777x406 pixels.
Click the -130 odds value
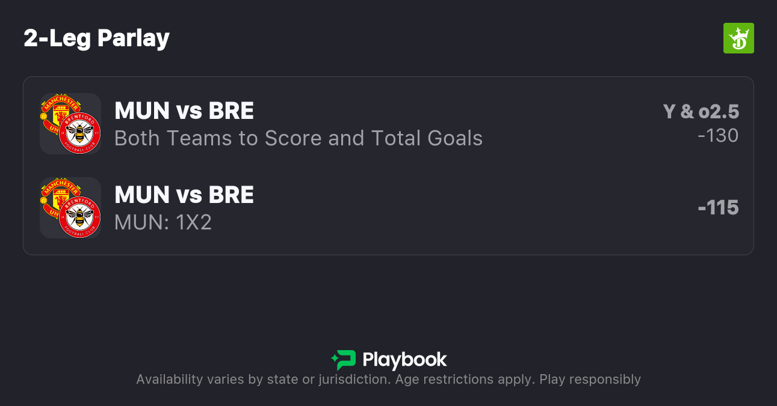point(718,136)
